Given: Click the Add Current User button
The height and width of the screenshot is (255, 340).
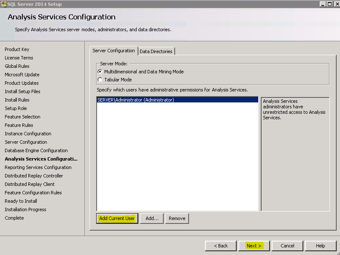Looking at the screenshot, I should [x=117, y=218].
